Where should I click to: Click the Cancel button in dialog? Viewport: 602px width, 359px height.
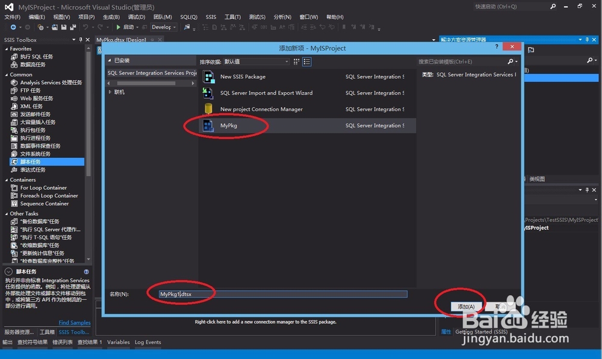(x=500, y=307)
